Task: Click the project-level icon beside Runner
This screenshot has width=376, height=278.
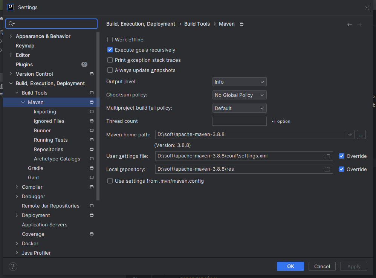Action: [92, 130]
